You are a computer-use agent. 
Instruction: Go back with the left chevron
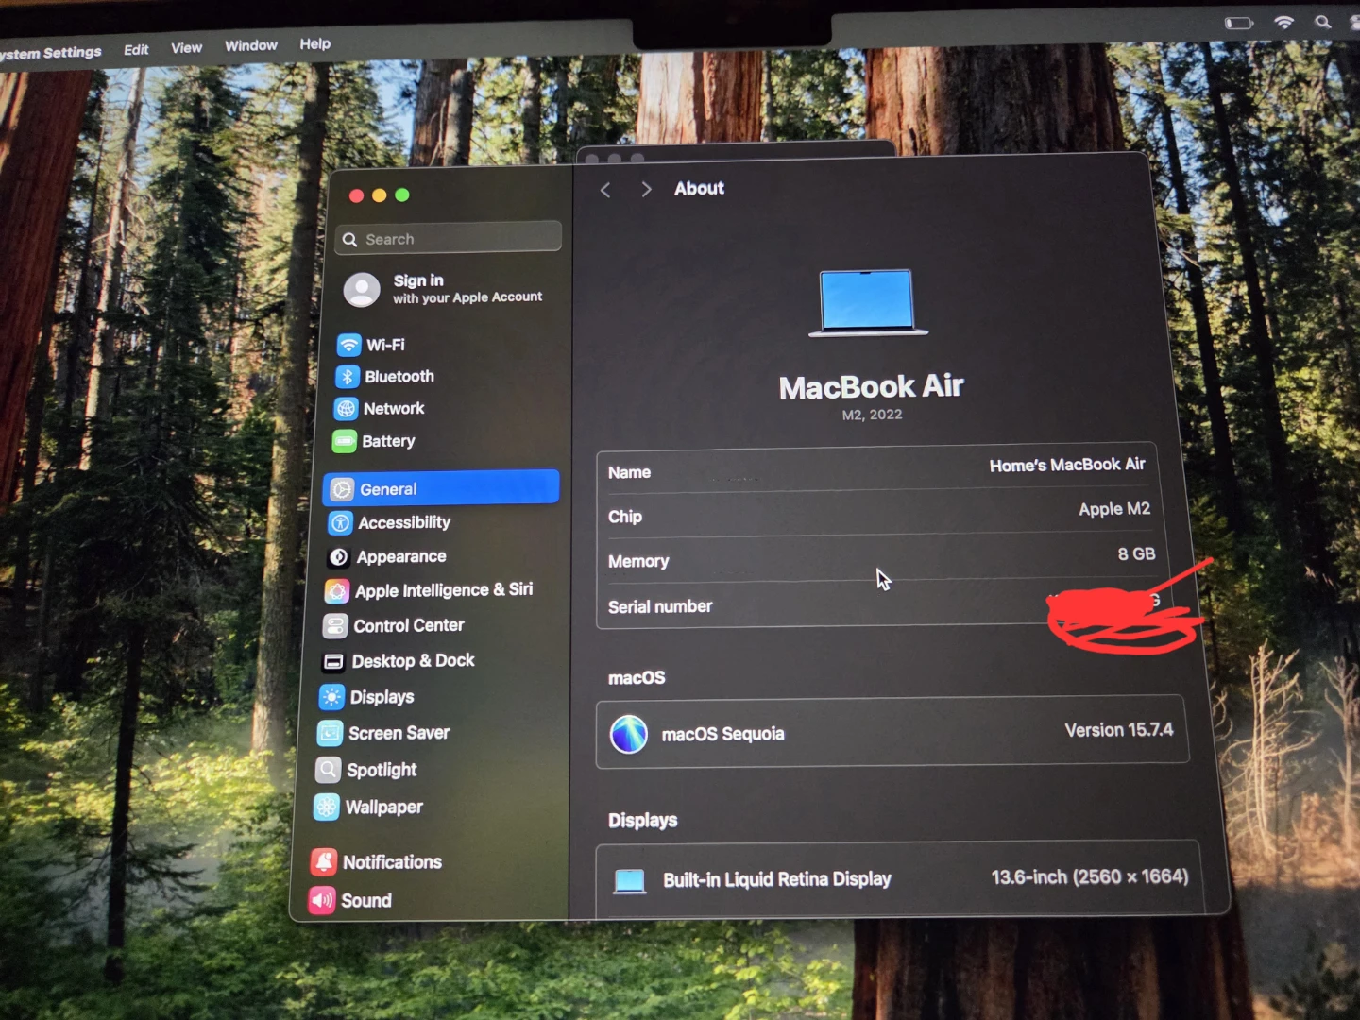605,190
